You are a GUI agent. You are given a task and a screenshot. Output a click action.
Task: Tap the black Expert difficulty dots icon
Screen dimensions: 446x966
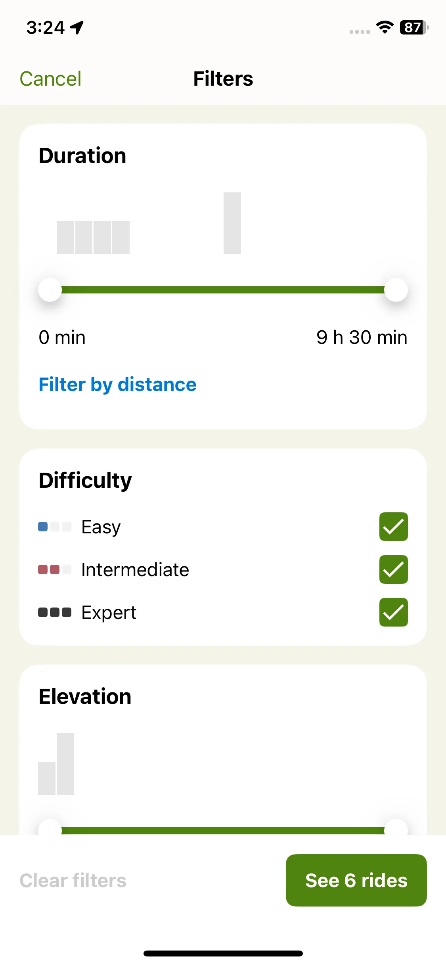pyautogui.click(x=55, y=612)
